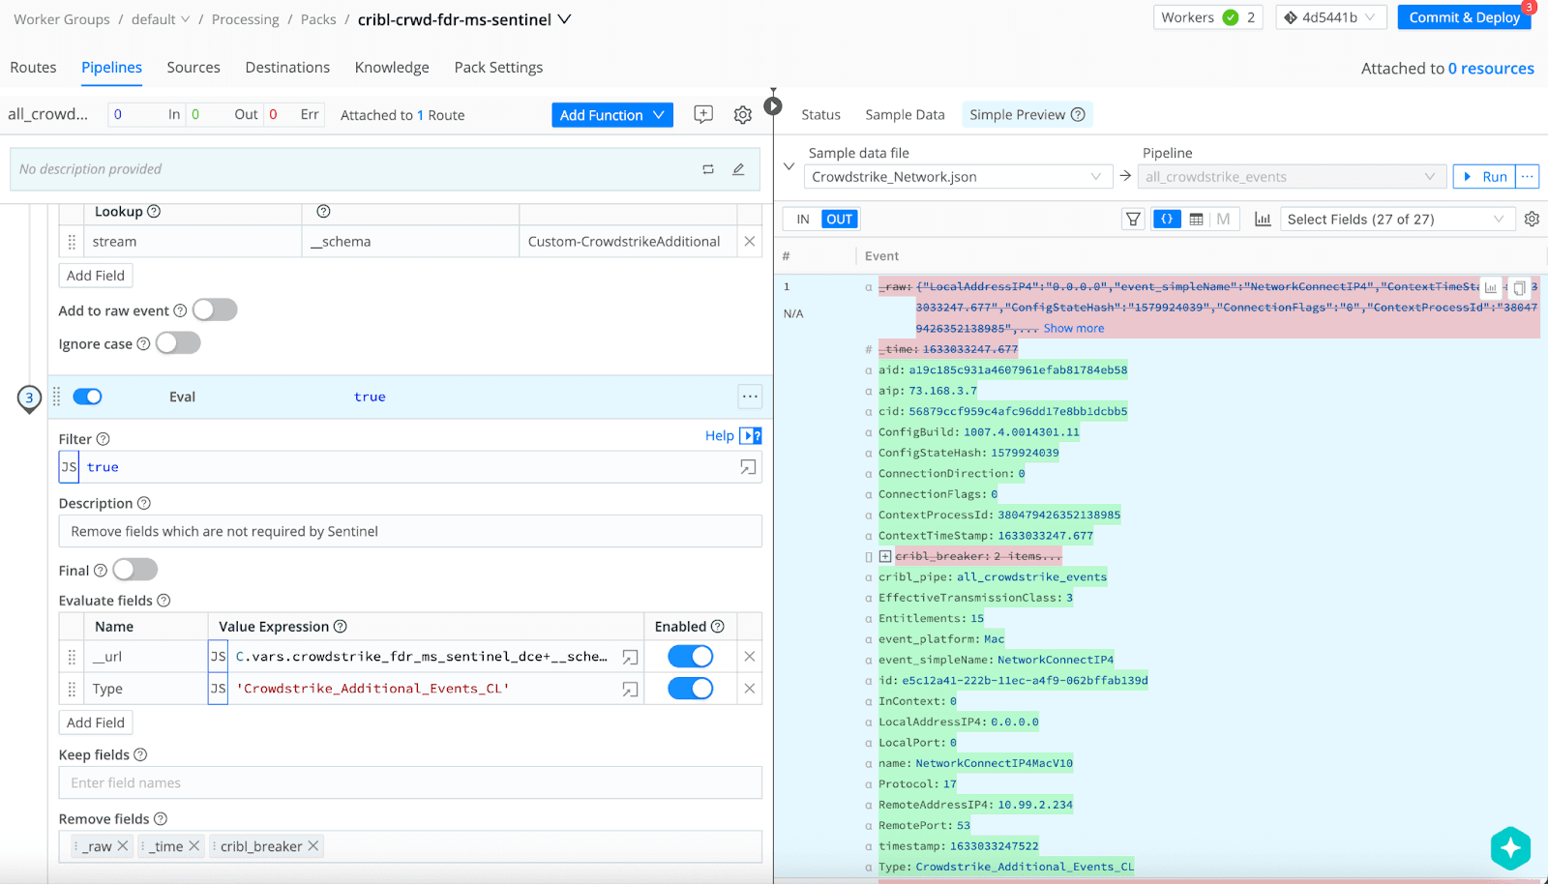Enable the Ignore case switch
Image resolution: width=1548 pixels, height=884 pixels.
click(178, 343)
